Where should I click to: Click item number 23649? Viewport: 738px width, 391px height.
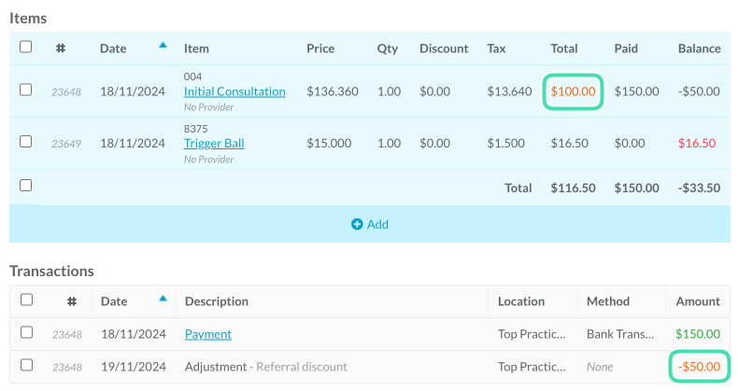click(66, 144)
